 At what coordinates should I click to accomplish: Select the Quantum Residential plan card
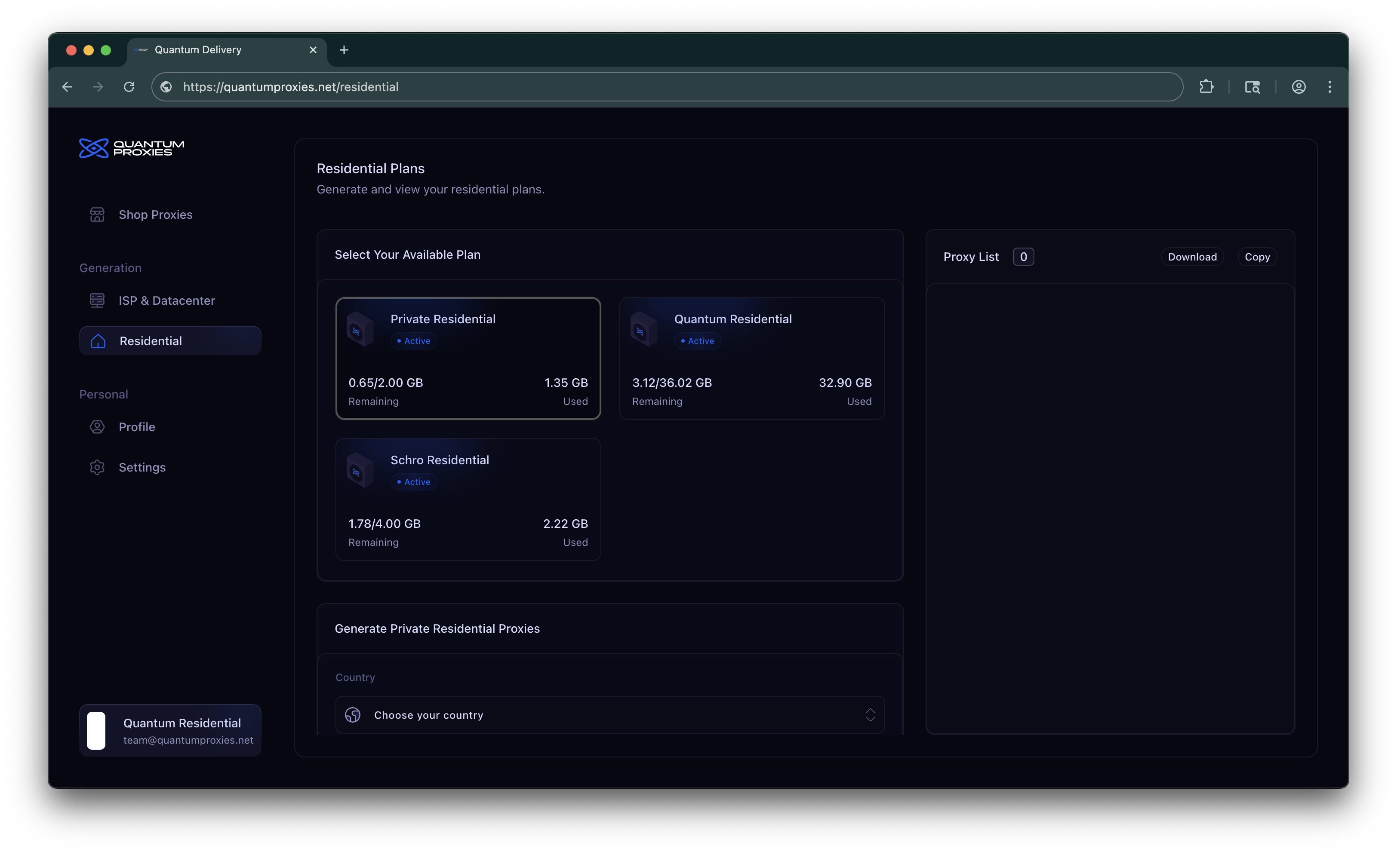(x=752, y=358)
